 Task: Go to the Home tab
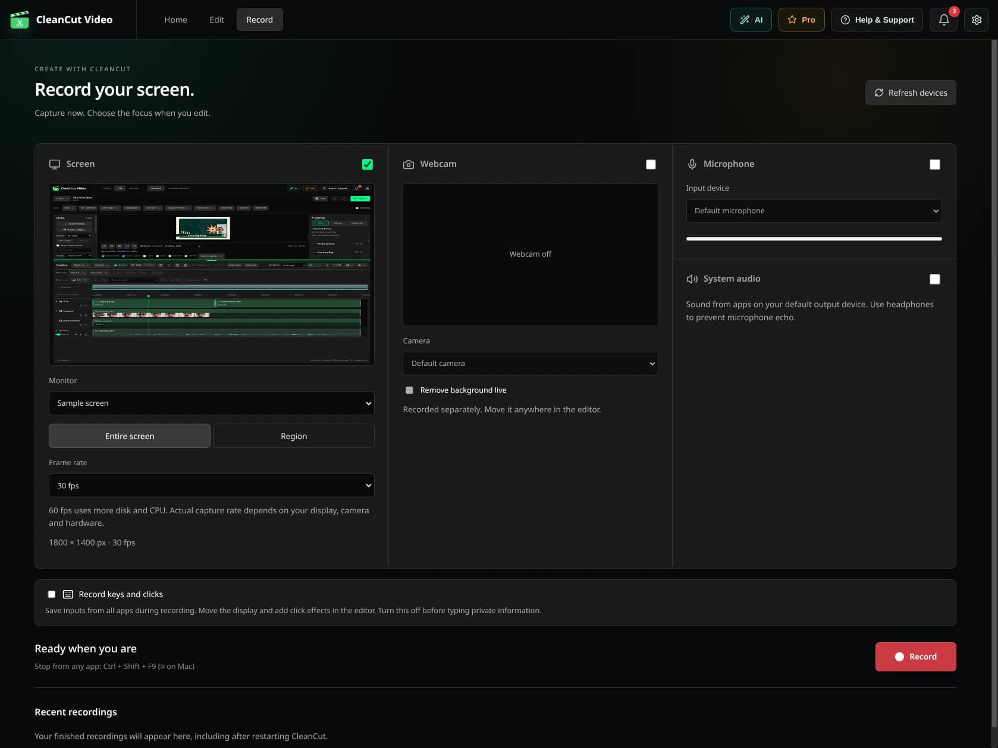tap(175, 20)
